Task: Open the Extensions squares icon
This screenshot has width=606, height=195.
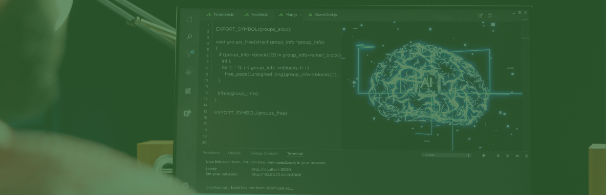Action: click(x=188, y=91)
